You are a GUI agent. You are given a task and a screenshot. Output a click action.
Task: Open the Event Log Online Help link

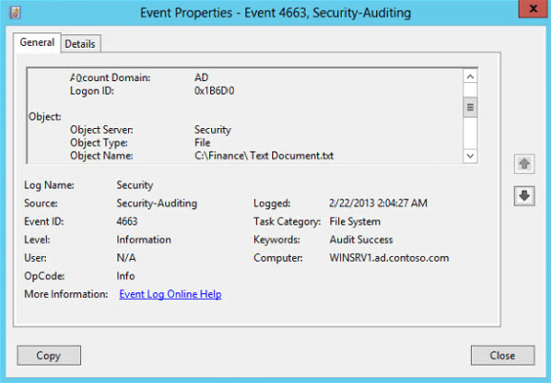tap(170, 294)
